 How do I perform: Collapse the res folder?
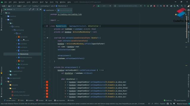(6, 82)
